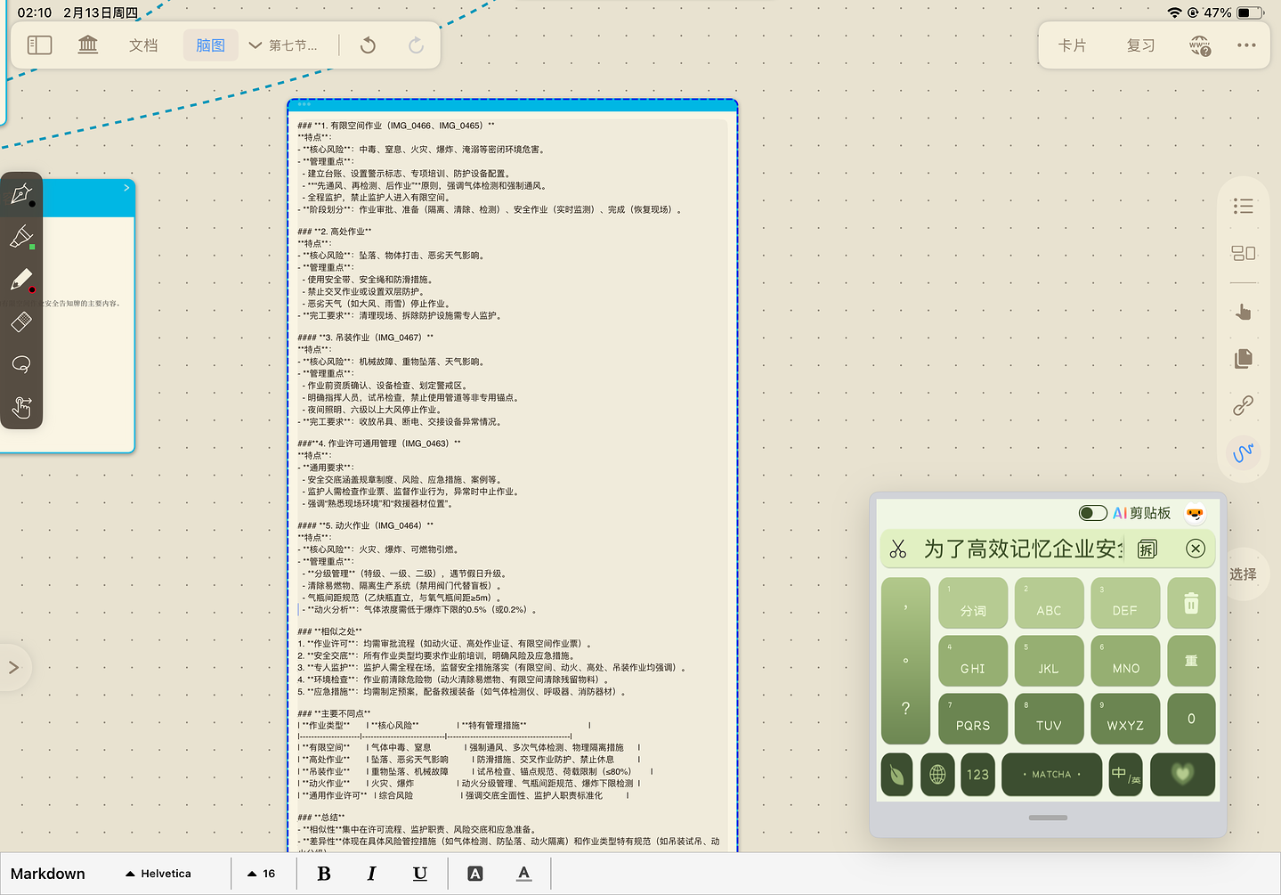The width and height of the screenshot is (1281, 895).
Task: Click the DEF key on keyboard
Action: point(1125,603)
